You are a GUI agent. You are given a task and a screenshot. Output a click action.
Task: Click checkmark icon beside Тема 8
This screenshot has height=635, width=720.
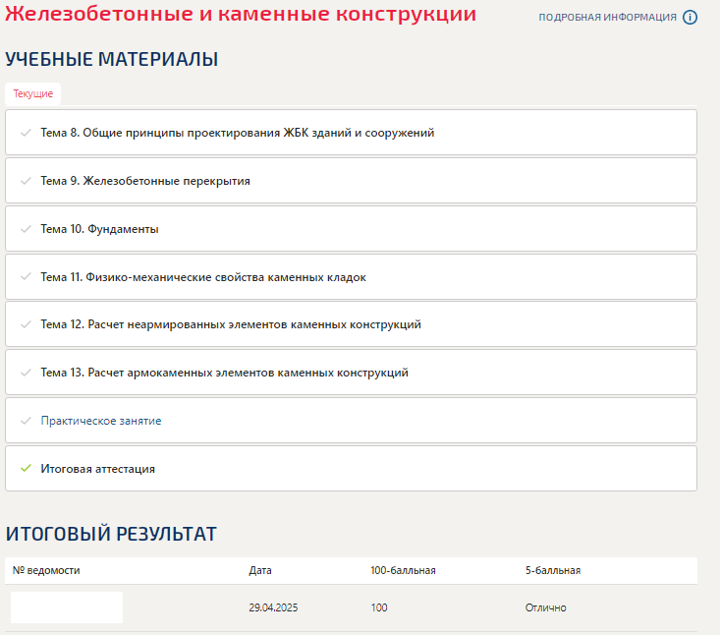pyautogui.click(x=26, y=133)
